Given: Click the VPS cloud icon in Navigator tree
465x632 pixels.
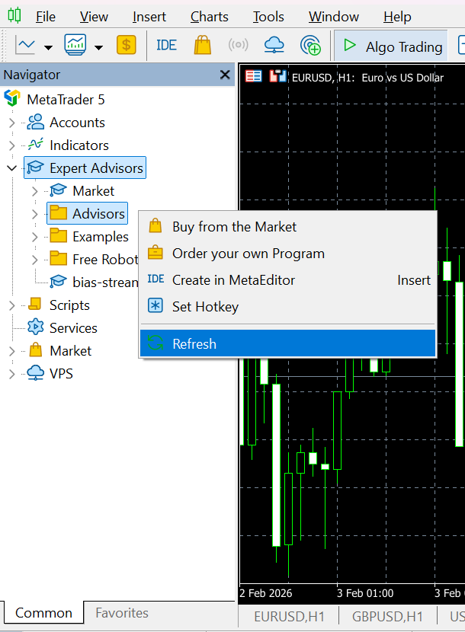Looking at the screenshot, I should tap(36, 373).
